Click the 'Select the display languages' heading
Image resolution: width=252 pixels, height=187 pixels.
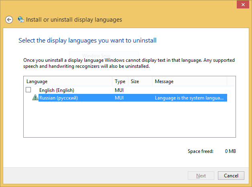coord(87,41)
